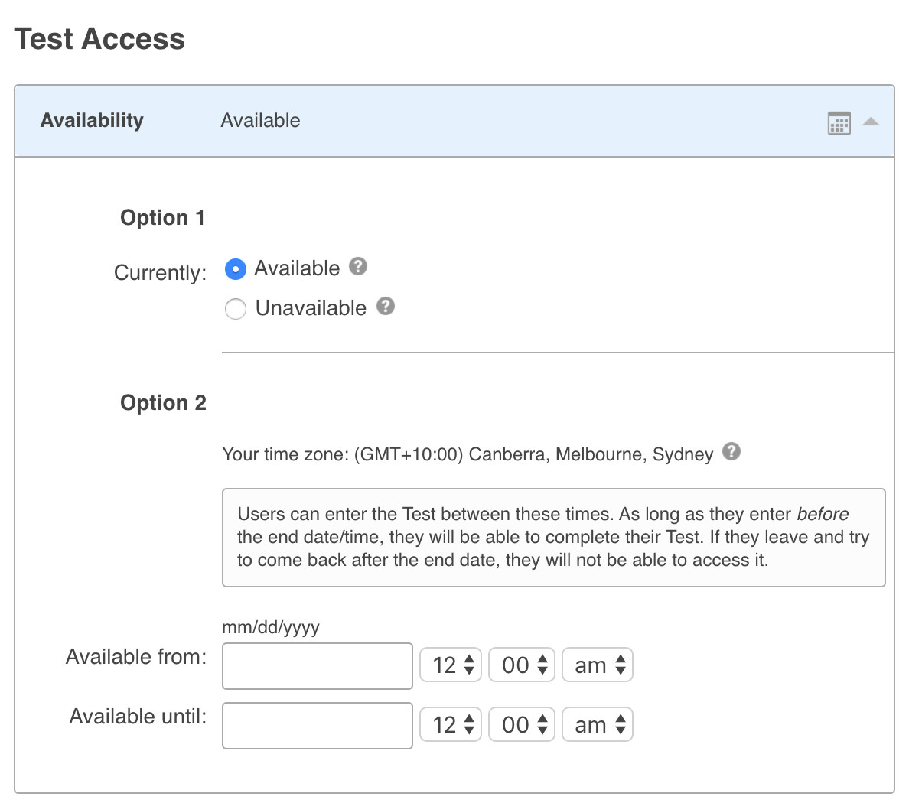Collapse the Availability section with the arrow
The image size is (909, 803).
point(871,122)
